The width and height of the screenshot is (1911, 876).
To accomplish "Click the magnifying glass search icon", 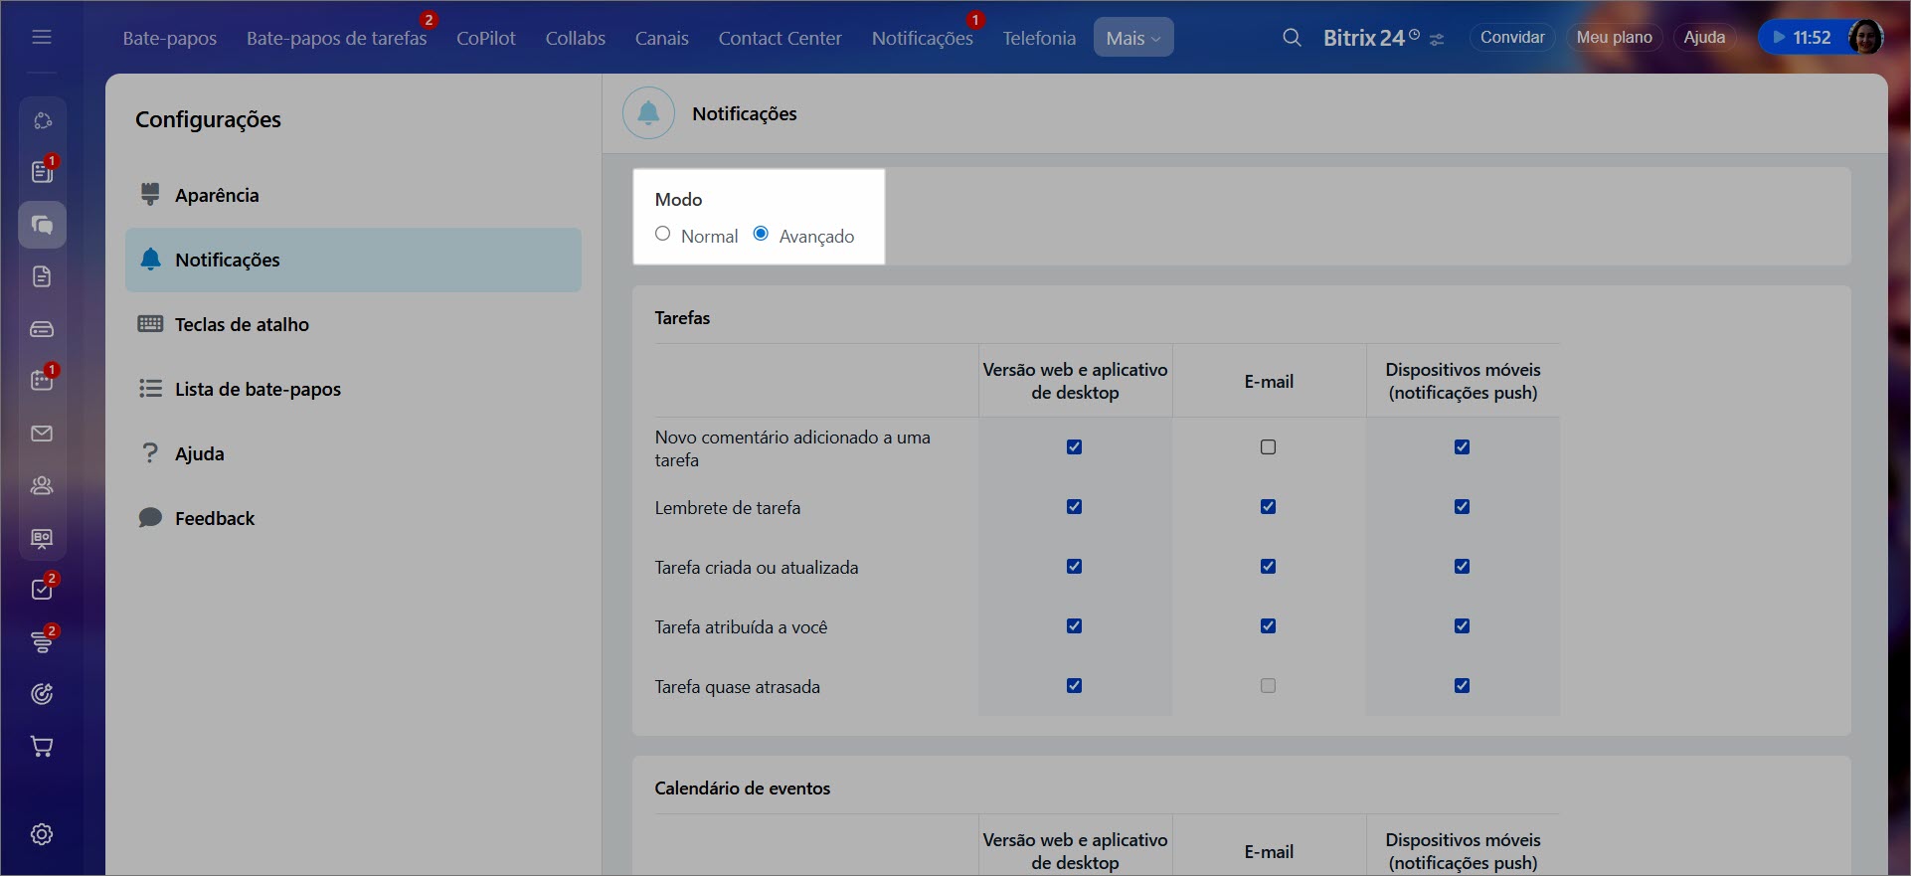I will point(1292,38).
